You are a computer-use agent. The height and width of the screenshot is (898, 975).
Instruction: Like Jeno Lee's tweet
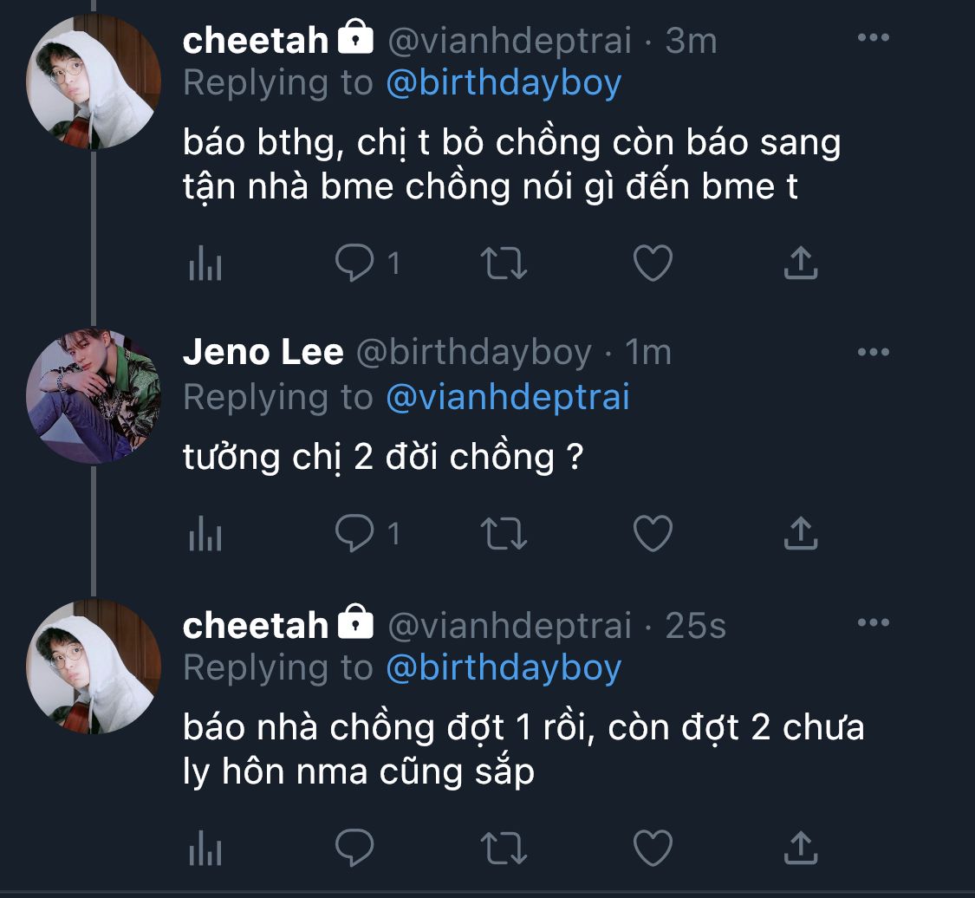[x=653, y=534]
